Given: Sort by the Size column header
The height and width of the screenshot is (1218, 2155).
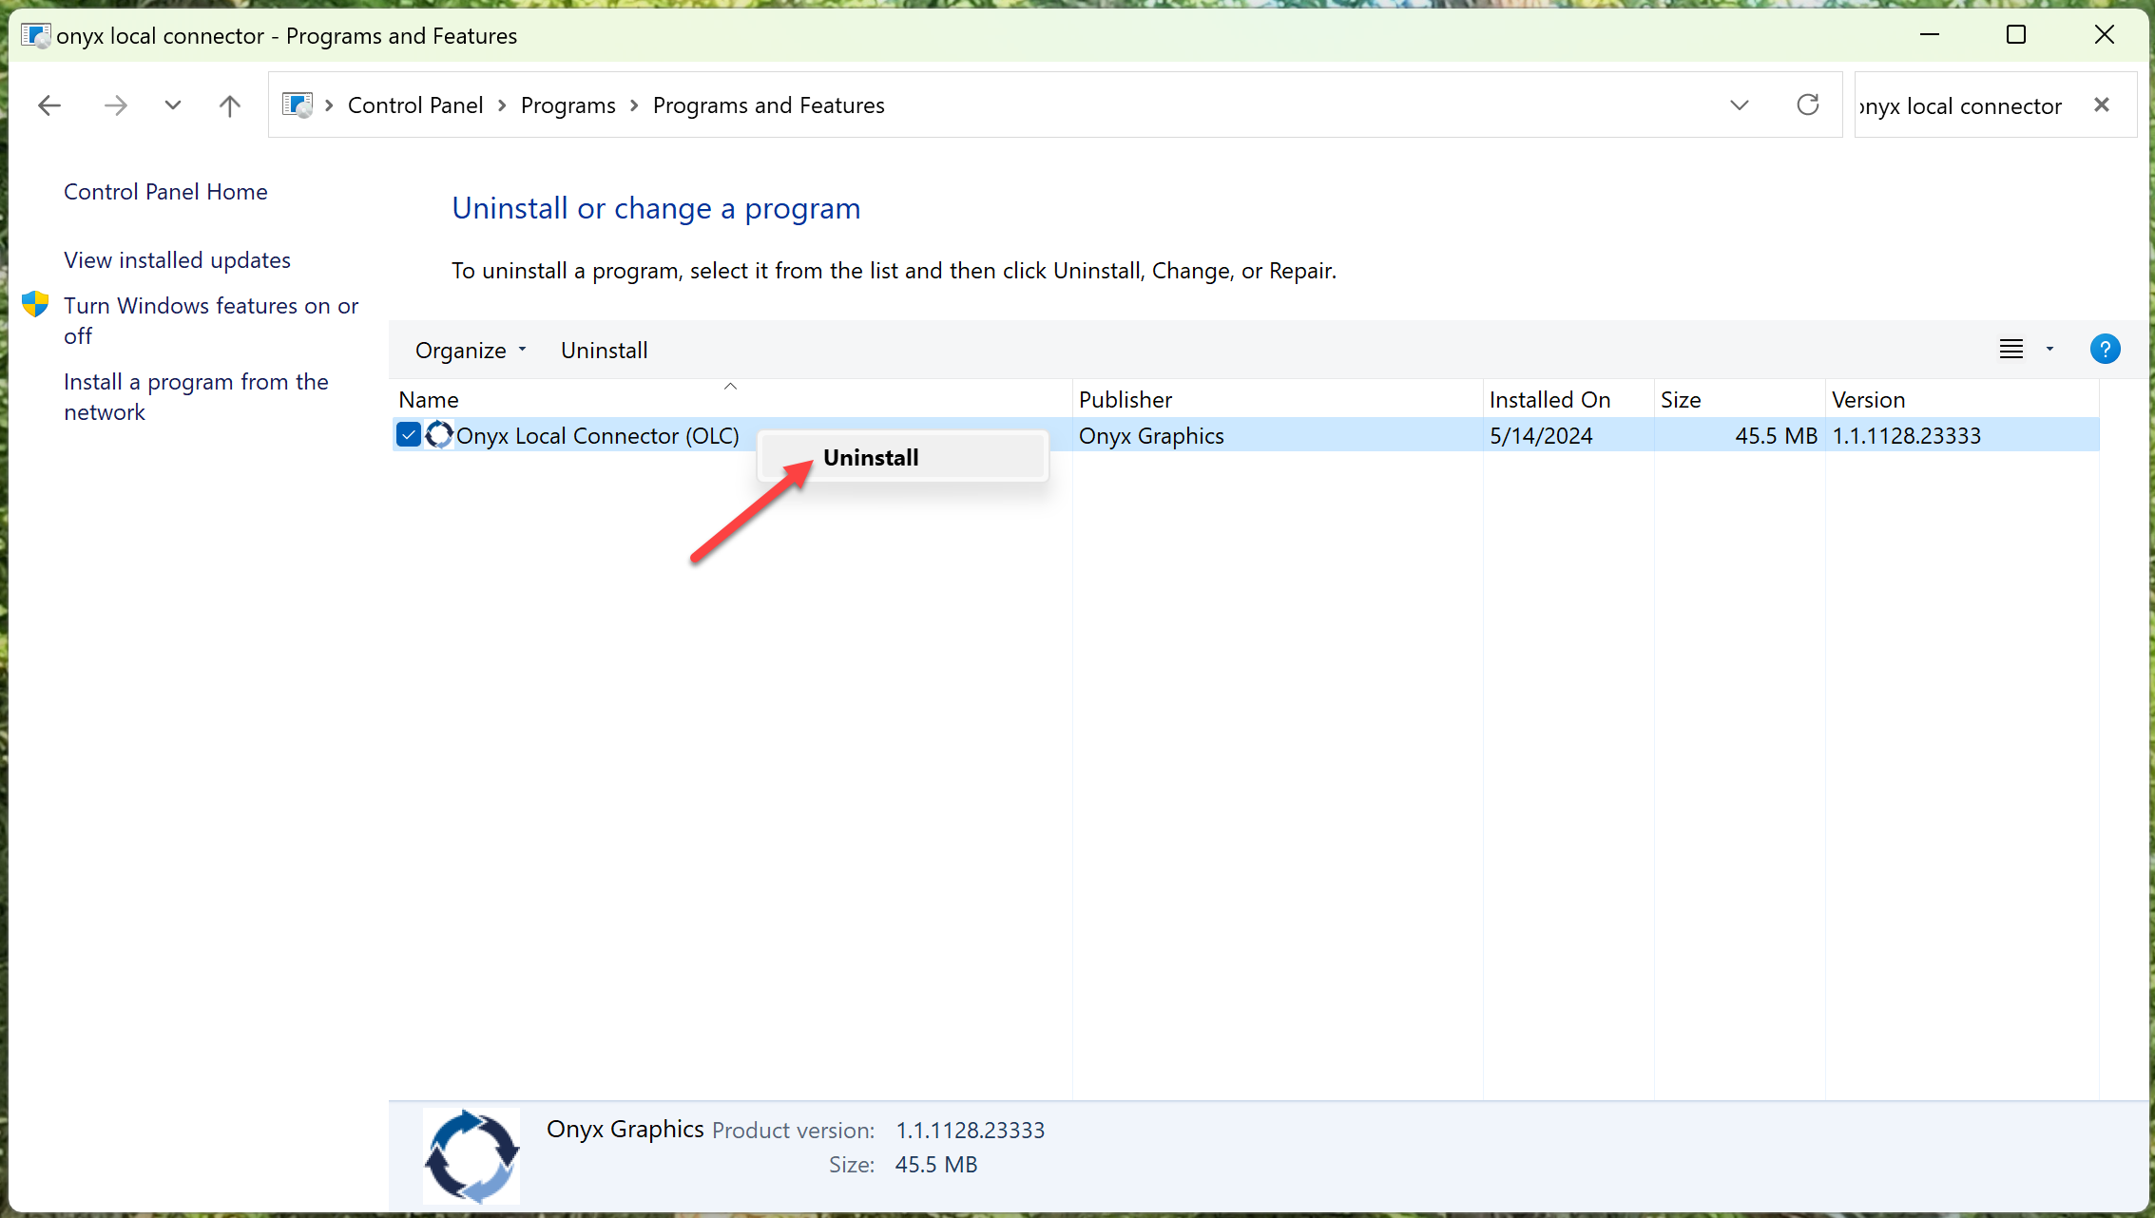Looking at the screenshot, I should pyautogui.click(x=1739, y=400).
